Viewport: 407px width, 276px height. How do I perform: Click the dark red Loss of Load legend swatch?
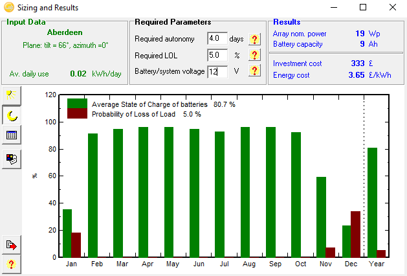[x=76, y=114]
